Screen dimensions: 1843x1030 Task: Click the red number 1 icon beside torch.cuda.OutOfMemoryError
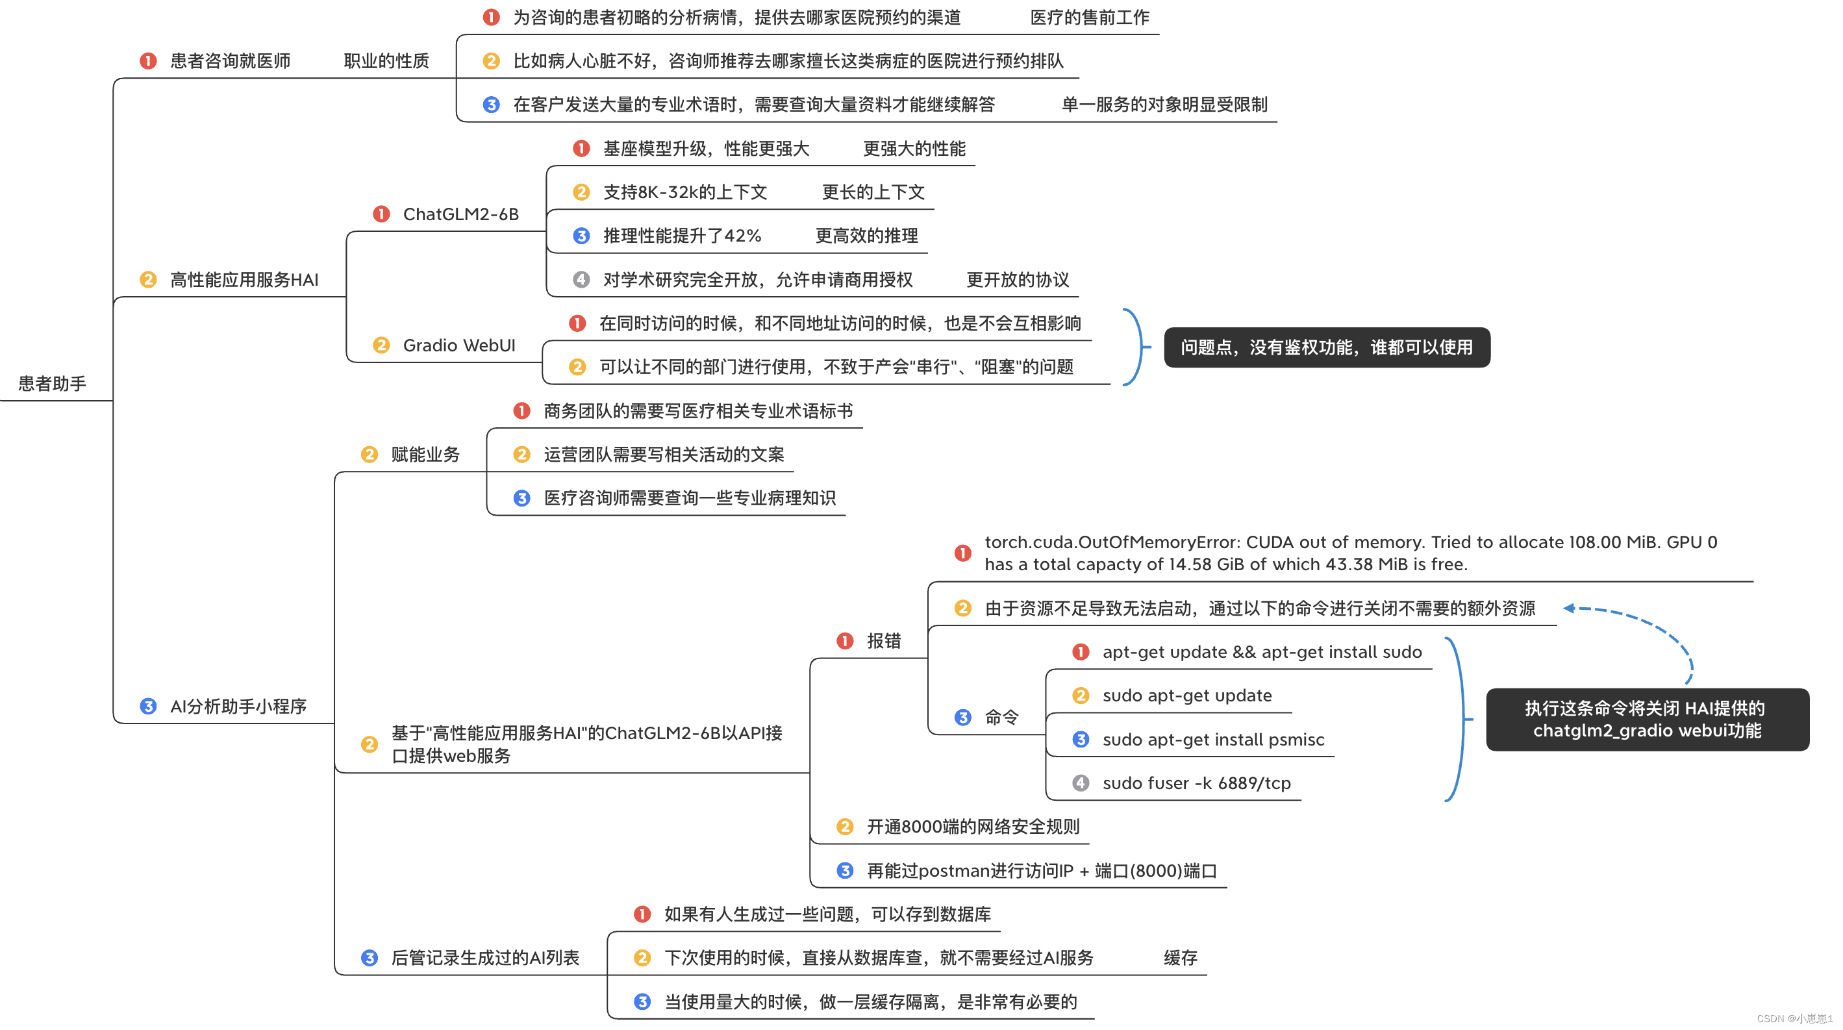point(963,553)
